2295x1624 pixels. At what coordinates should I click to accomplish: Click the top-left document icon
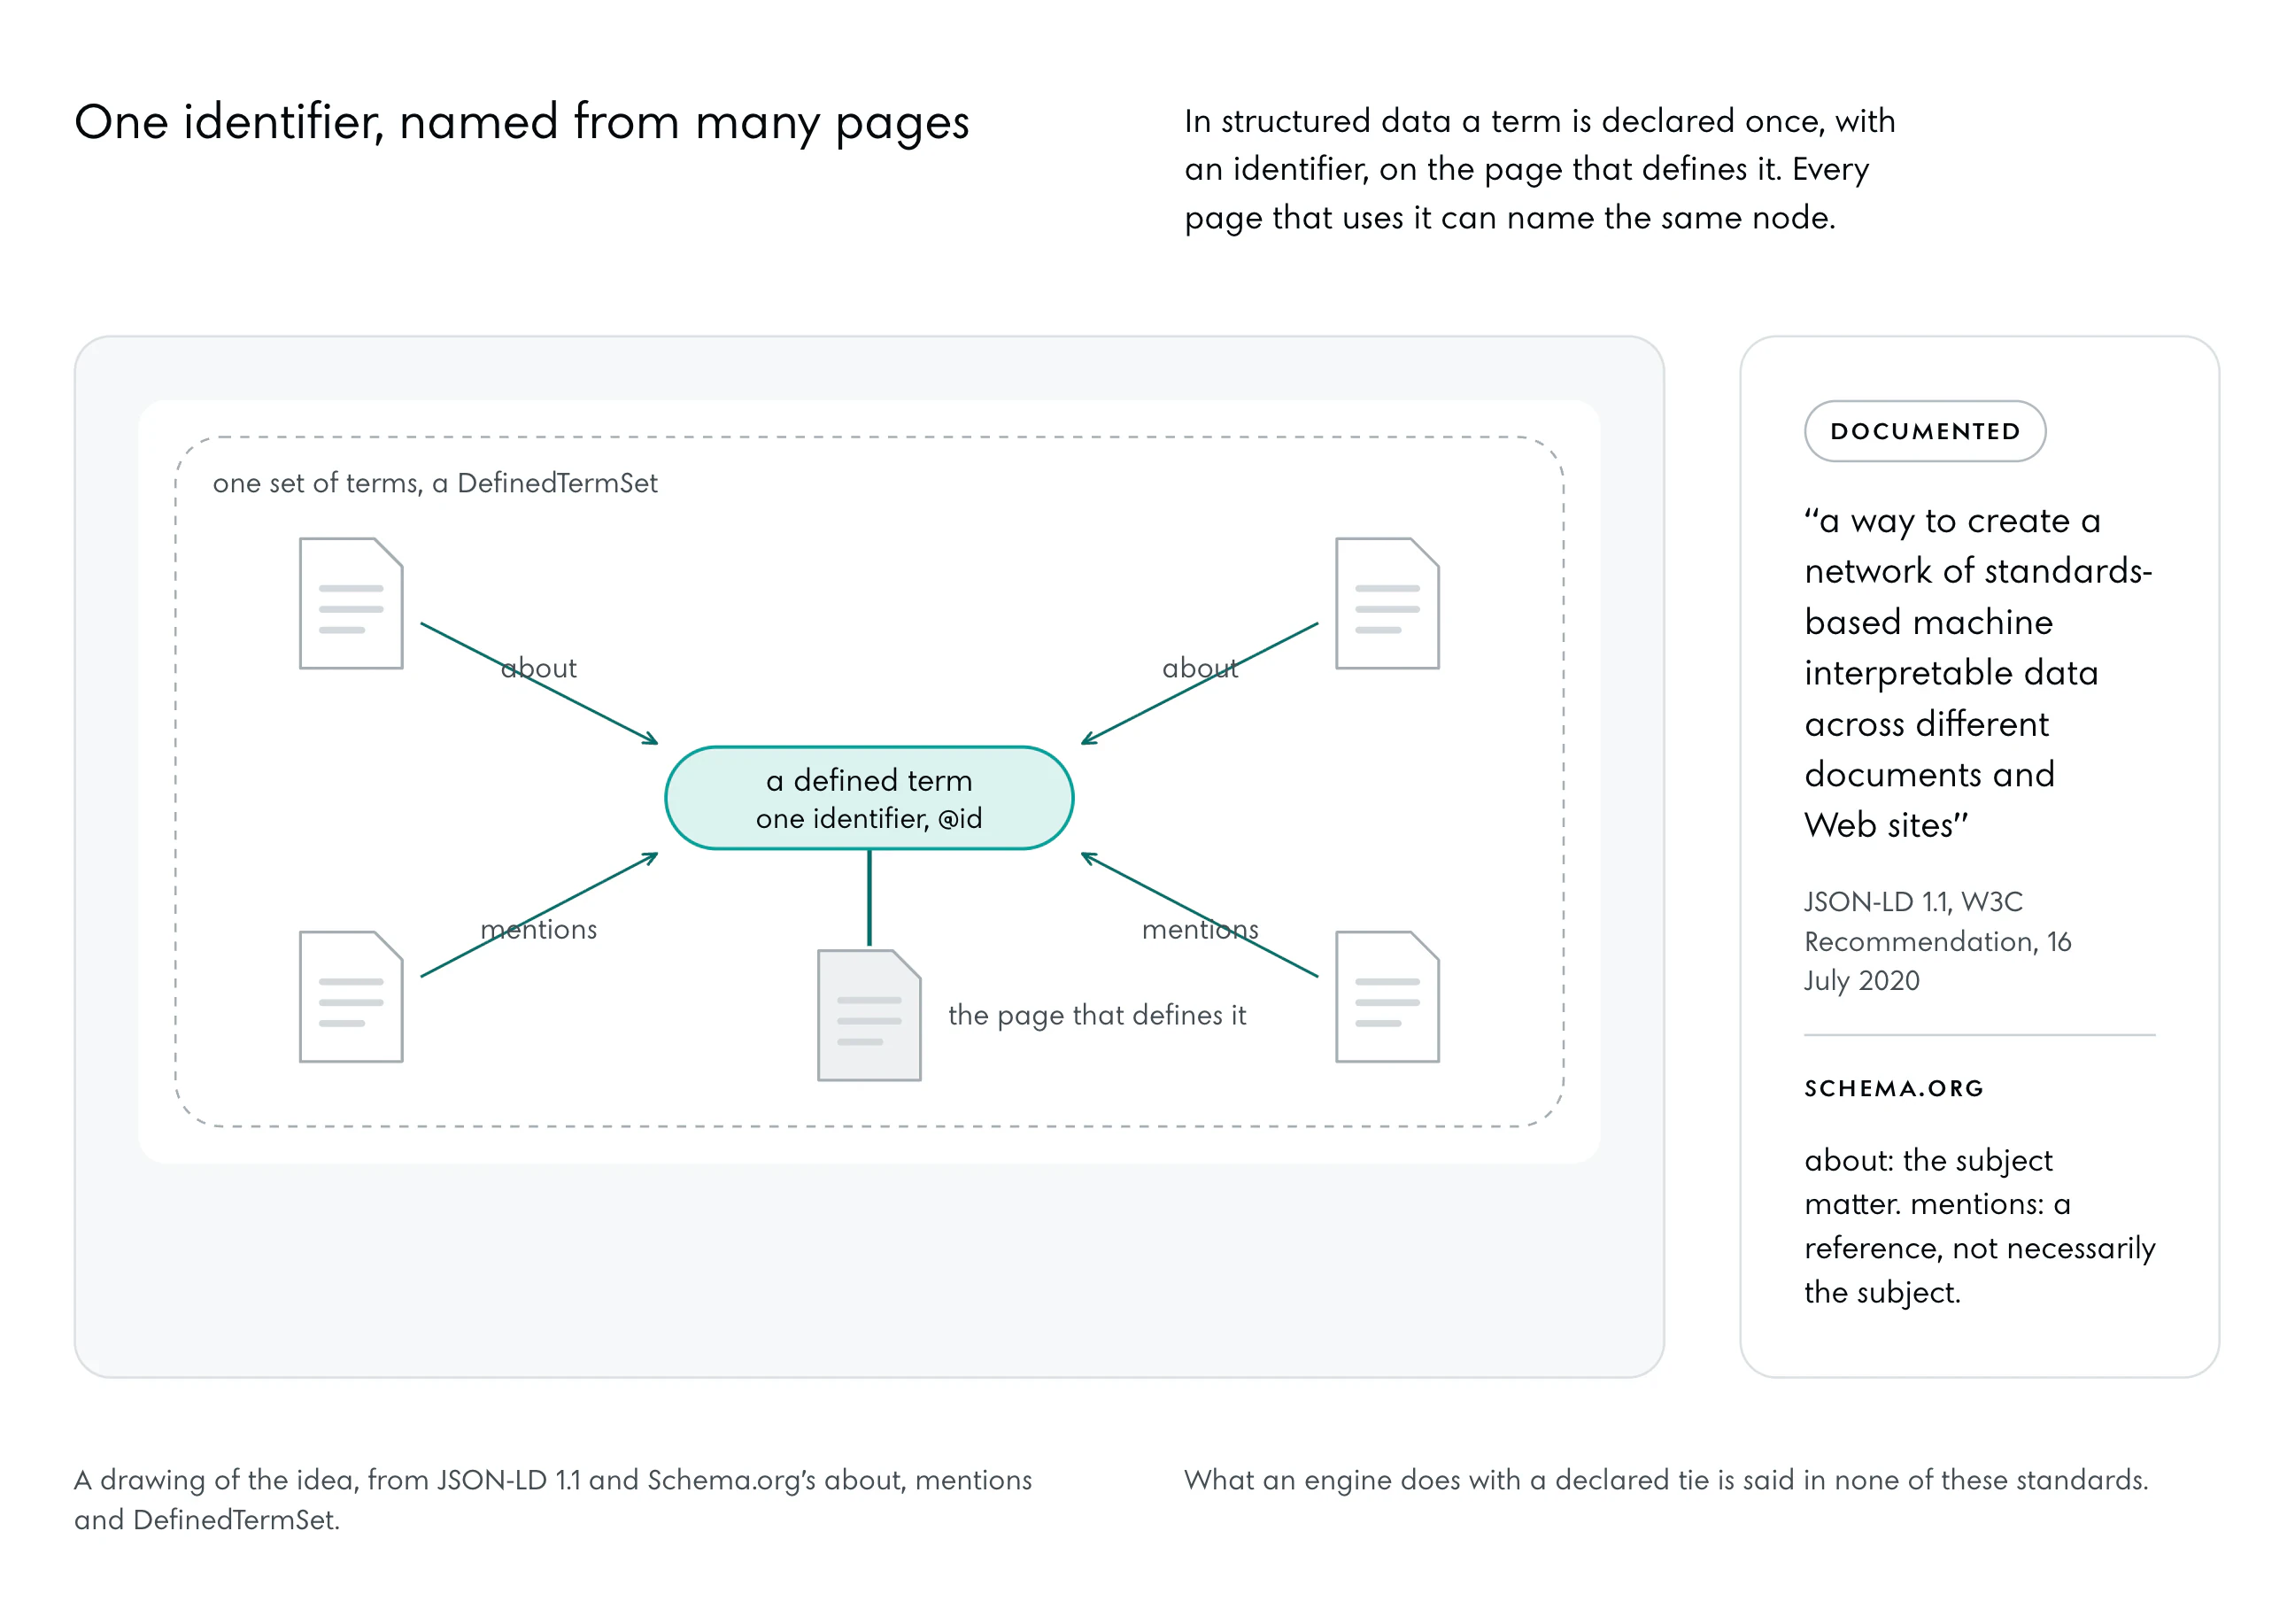(x=351, y=603)
